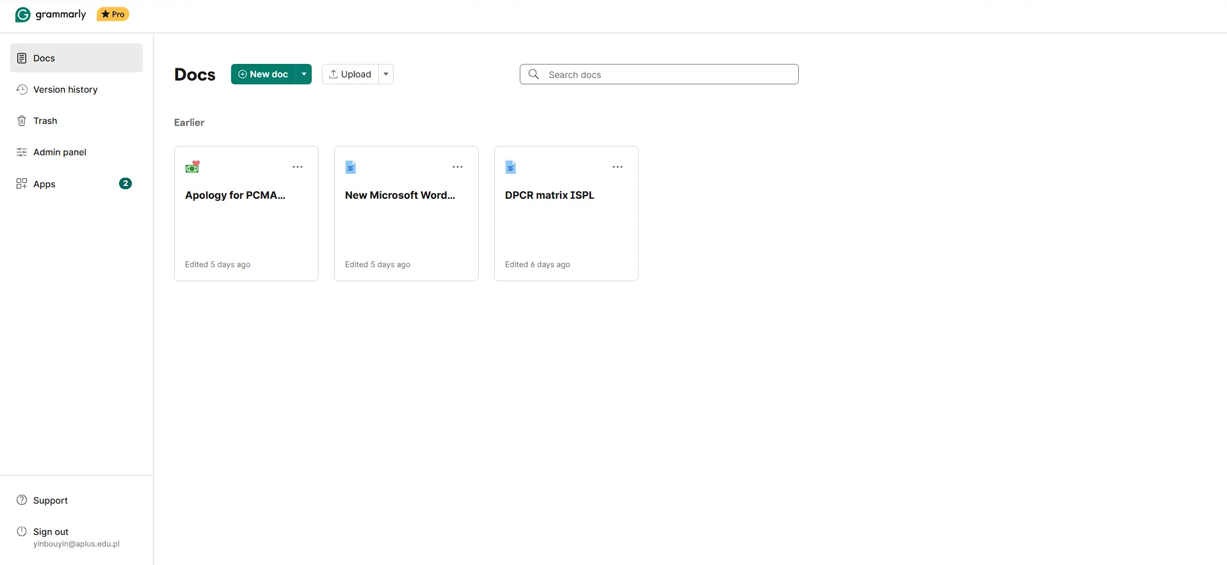Click the New Microsoft Word file icon
This screenshot has height=565, width=1227.
click(351, 167)
